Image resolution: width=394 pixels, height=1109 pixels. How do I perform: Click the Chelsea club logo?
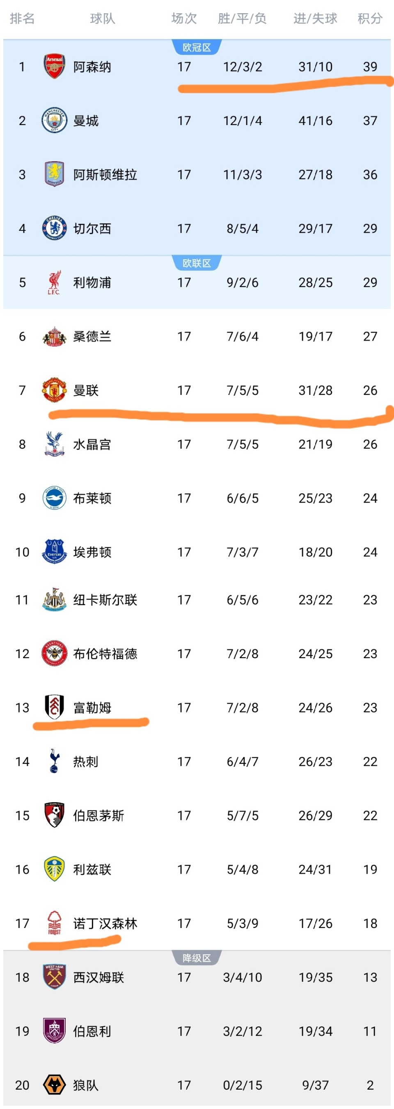pos(54,228)
